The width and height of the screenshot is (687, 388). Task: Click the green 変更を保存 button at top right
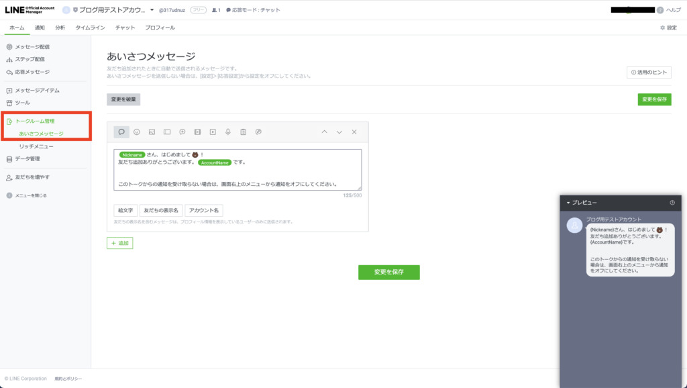coord(654,99)
